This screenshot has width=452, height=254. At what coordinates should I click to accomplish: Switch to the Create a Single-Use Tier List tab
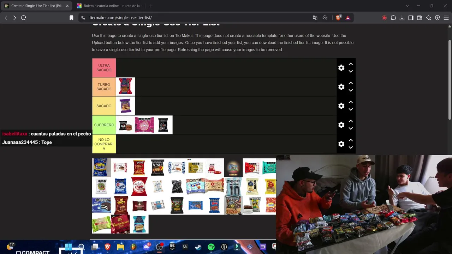click(x=37, y=6)
